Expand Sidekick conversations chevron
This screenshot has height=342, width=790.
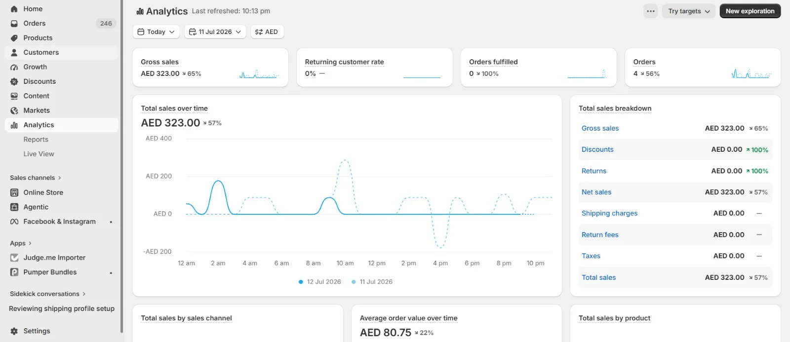[x=84, y=294]
